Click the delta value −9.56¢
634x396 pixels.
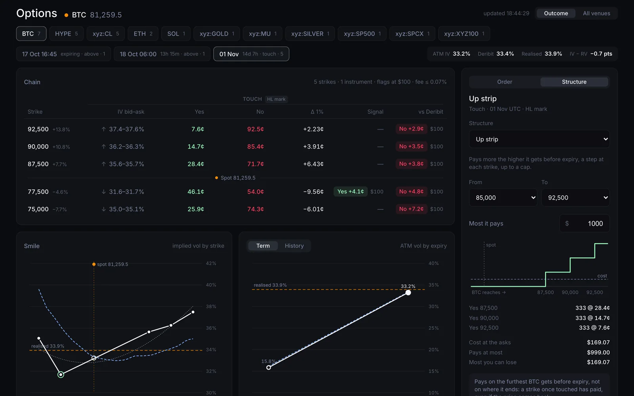tap(313, 192)
